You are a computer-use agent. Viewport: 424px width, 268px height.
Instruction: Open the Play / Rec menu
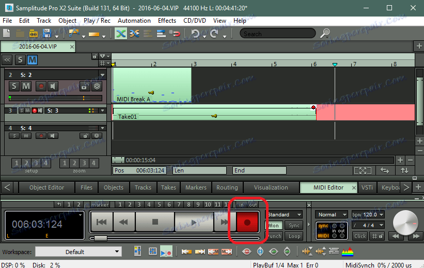(x=97, y=21)
